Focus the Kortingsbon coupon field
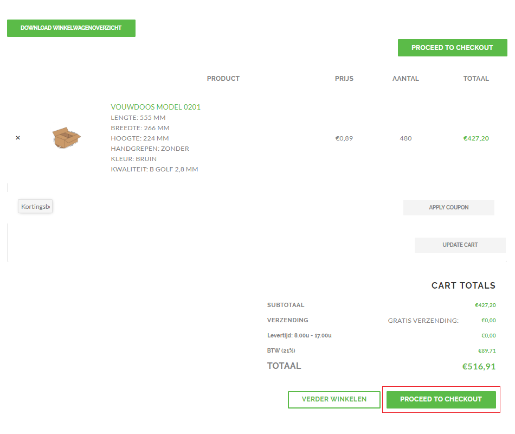515x434 pixels. coord(35,207)
